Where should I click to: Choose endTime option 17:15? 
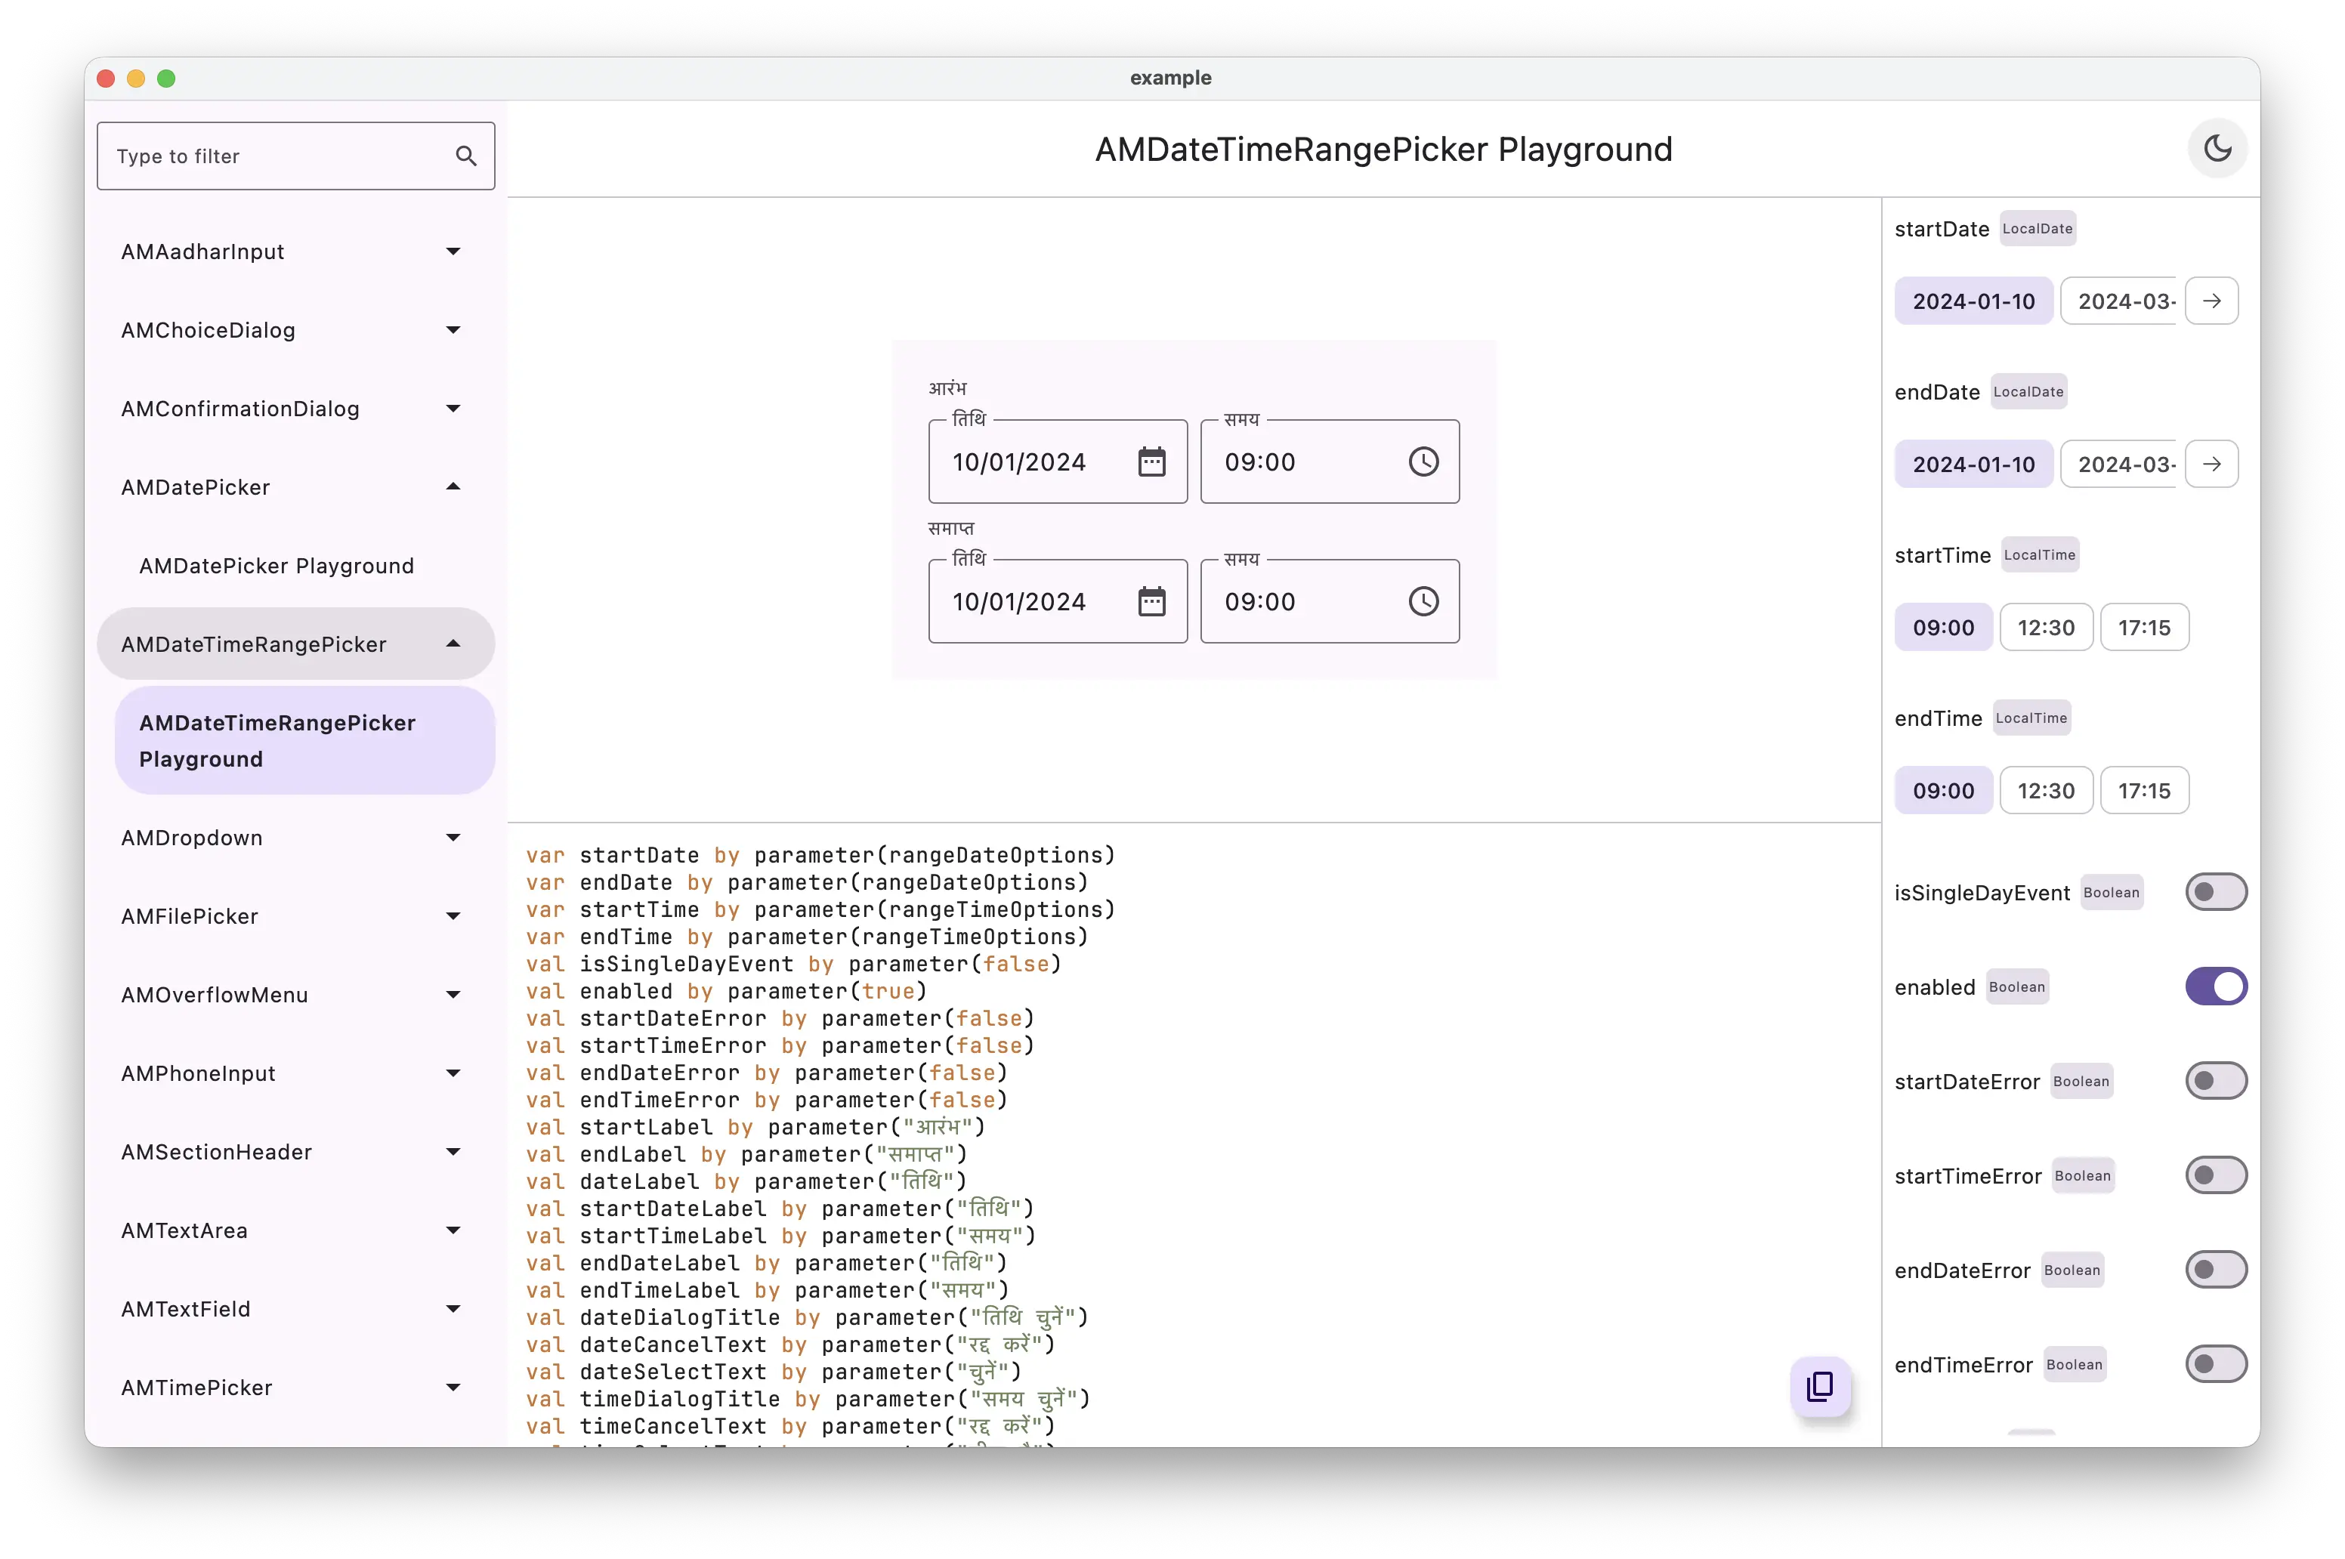(x=2144, y=790)
